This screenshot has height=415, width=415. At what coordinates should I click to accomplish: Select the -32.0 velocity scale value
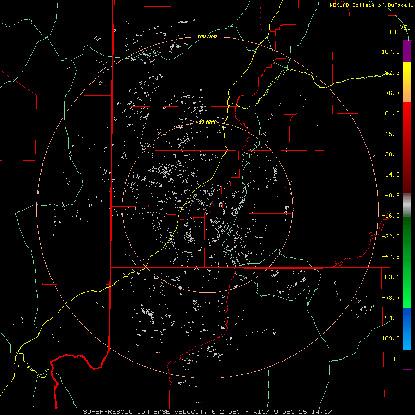(391, 237)
